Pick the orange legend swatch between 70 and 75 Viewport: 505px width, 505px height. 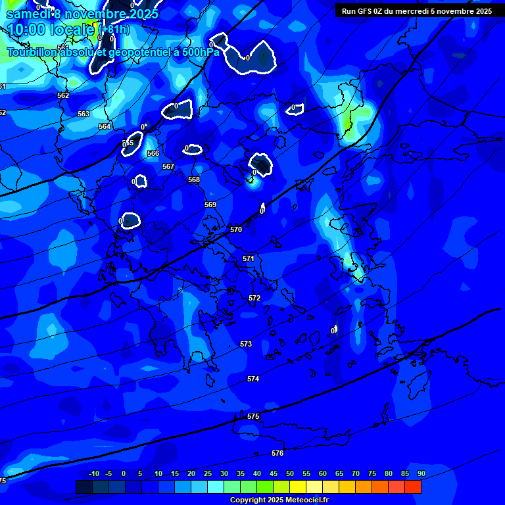364,487
